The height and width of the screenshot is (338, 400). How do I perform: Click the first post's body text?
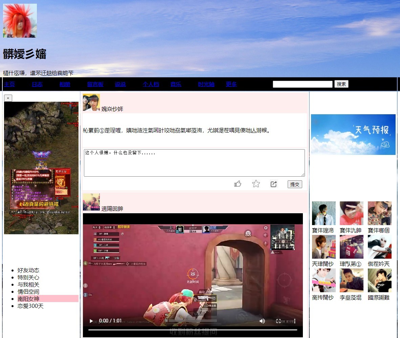pos(177,130)
